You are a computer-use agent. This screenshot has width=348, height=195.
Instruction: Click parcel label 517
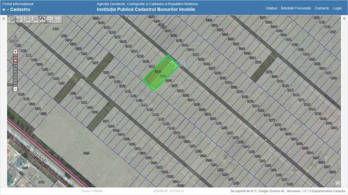[196, 55]
